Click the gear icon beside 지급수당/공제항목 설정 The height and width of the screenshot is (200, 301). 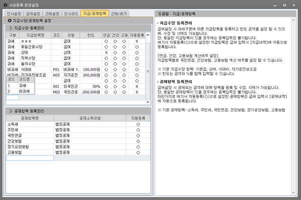click(10, 20)
